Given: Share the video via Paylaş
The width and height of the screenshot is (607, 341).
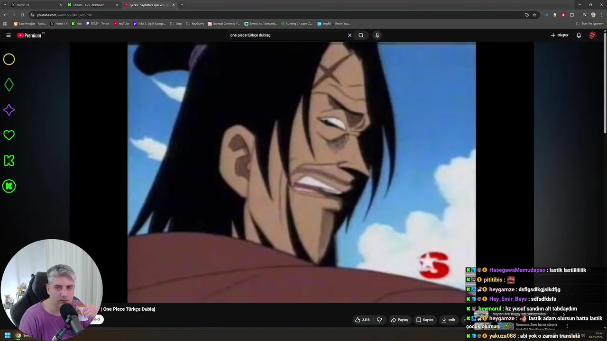Looking at the screenshot, I should coord(399,320).
